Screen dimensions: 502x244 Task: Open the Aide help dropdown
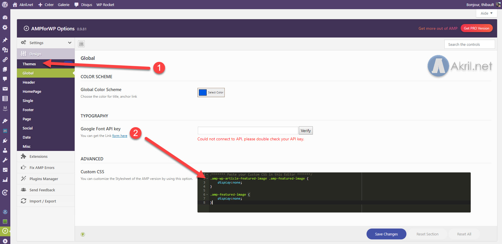click(487, 13)
